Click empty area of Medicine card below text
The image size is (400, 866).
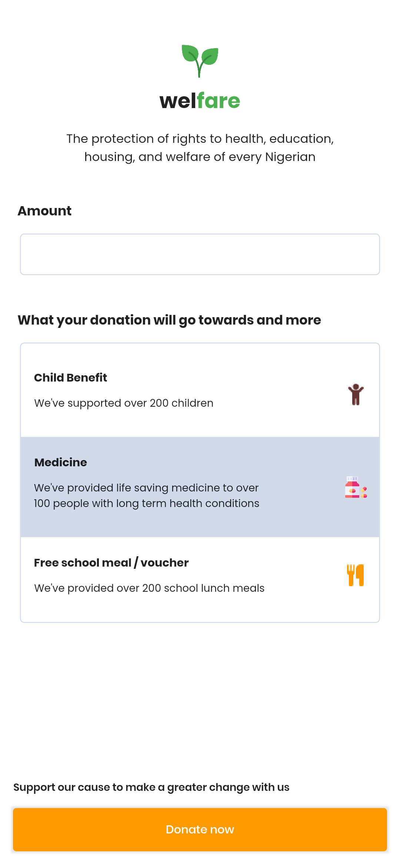coord(185,524)
